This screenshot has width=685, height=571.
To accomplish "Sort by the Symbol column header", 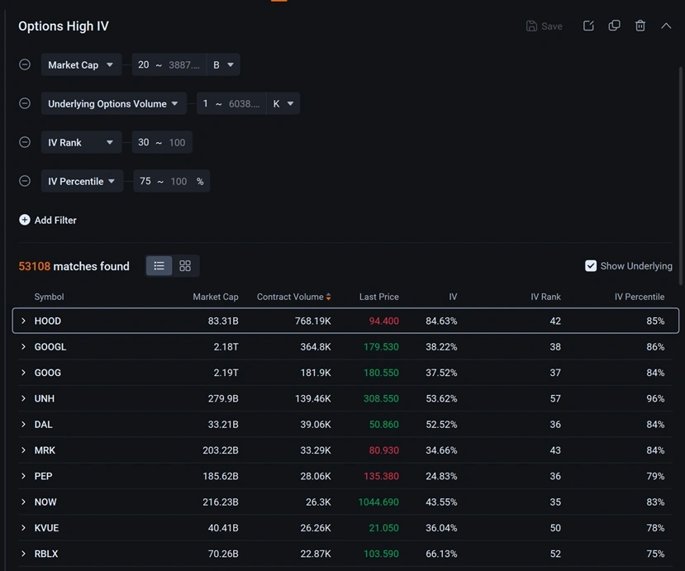I will pyautogui.click(x=49, y=297).
